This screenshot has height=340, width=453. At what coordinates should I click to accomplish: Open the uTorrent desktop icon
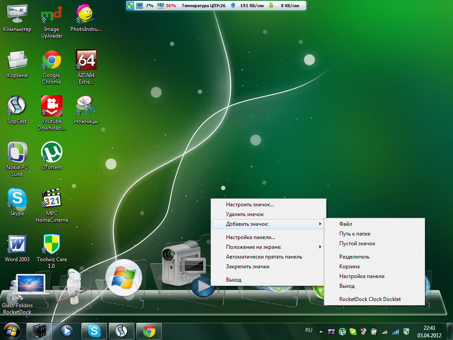click(x=52, y=153)
